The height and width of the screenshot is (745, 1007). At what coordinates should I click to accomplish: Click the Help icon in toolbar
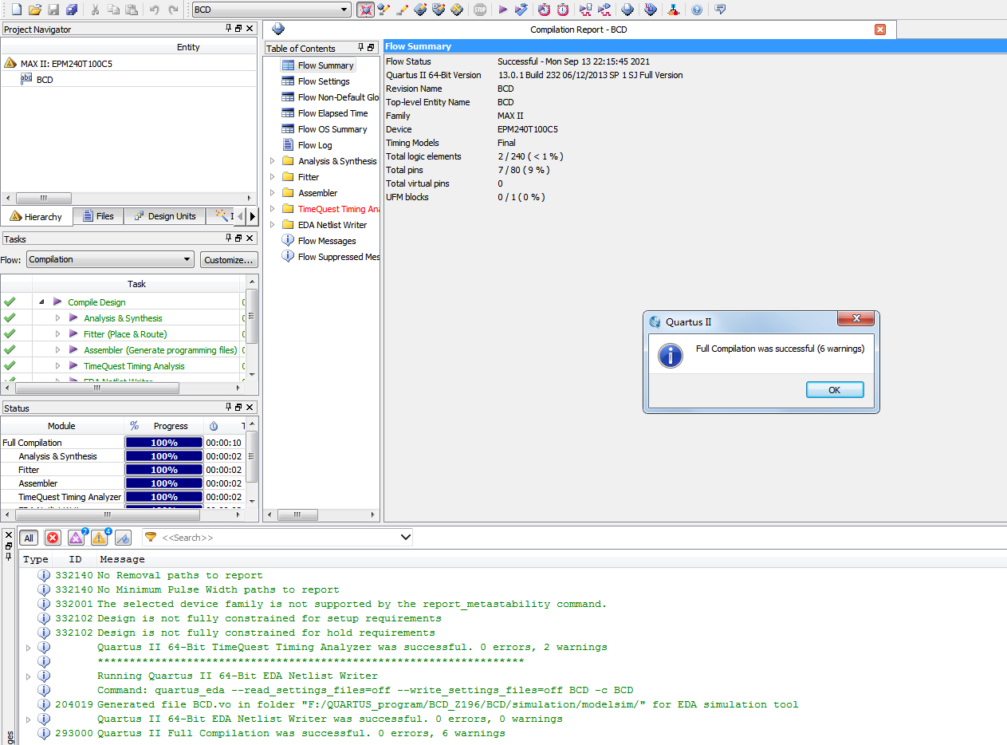tap(697, 10)
